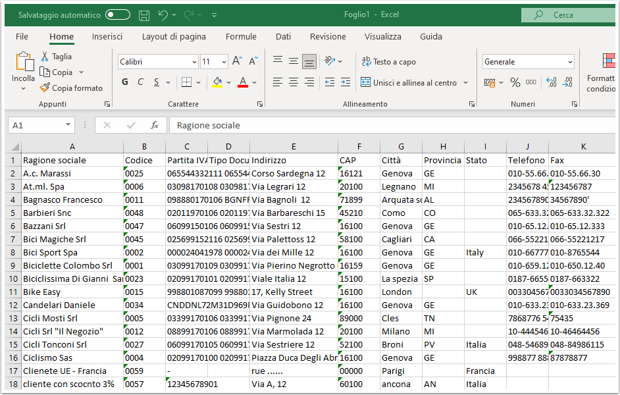
Task: Undo the last action
Action: pos(163,15)
